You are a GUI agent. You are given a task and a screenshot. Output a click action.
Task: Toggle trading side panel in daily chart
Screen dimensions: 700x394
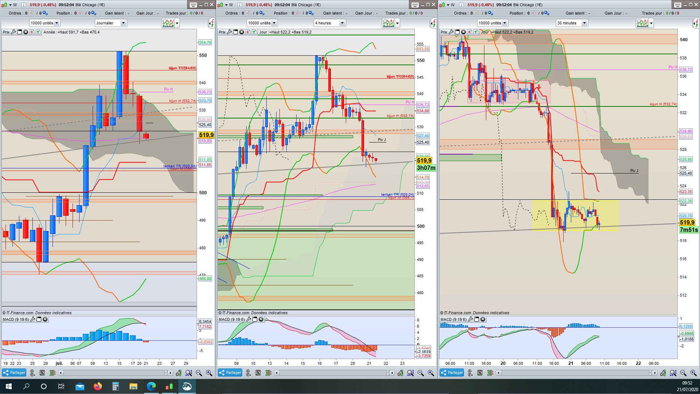(212, 23)
